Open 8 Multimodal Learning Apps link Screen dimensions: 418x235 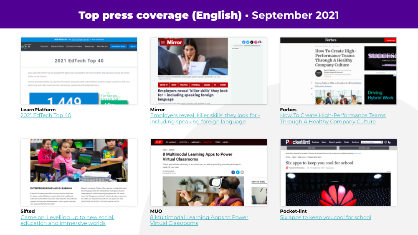(x=199, y=220)
